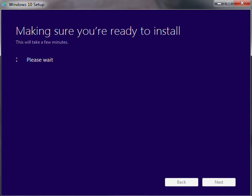Click the Back button
Screen dimensions: 252x196
(x=181, y=182)
